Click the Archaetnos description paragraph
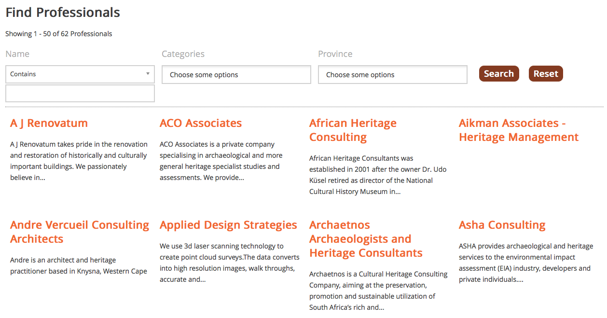The image size is (607, 318). [378, 290]
